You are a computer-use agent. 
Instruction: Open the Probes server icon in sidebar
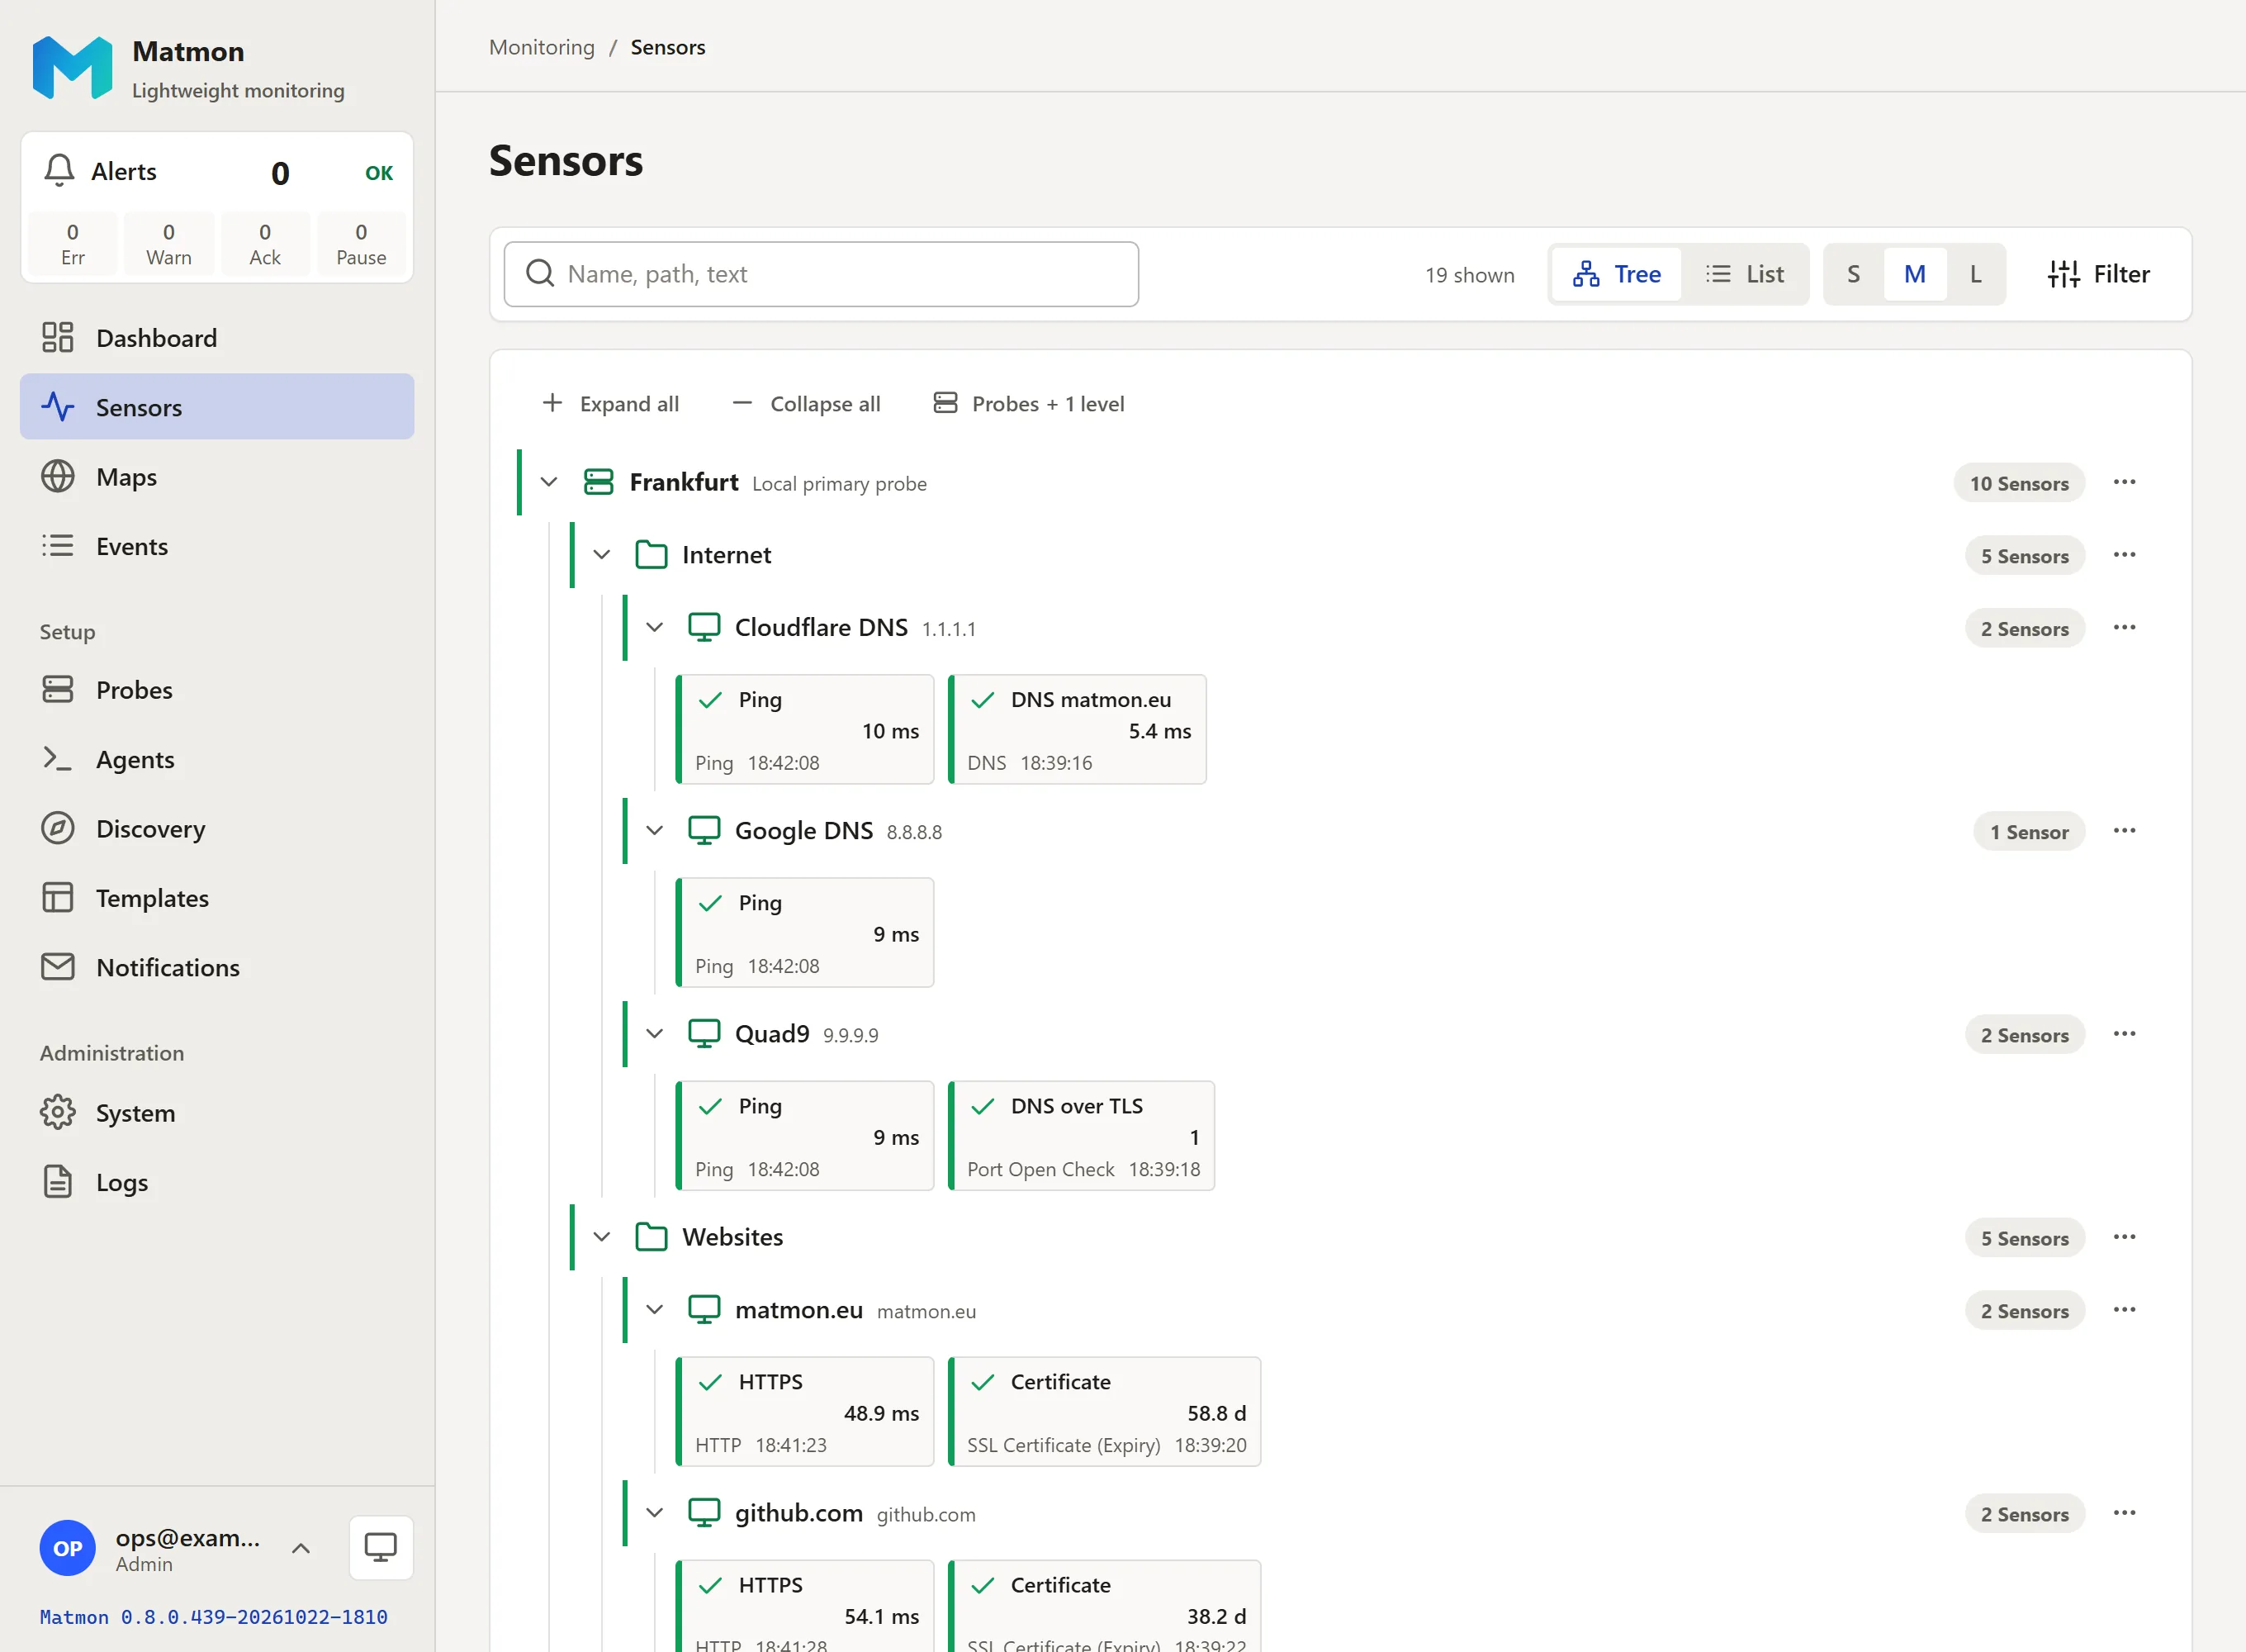coord(58,690)
